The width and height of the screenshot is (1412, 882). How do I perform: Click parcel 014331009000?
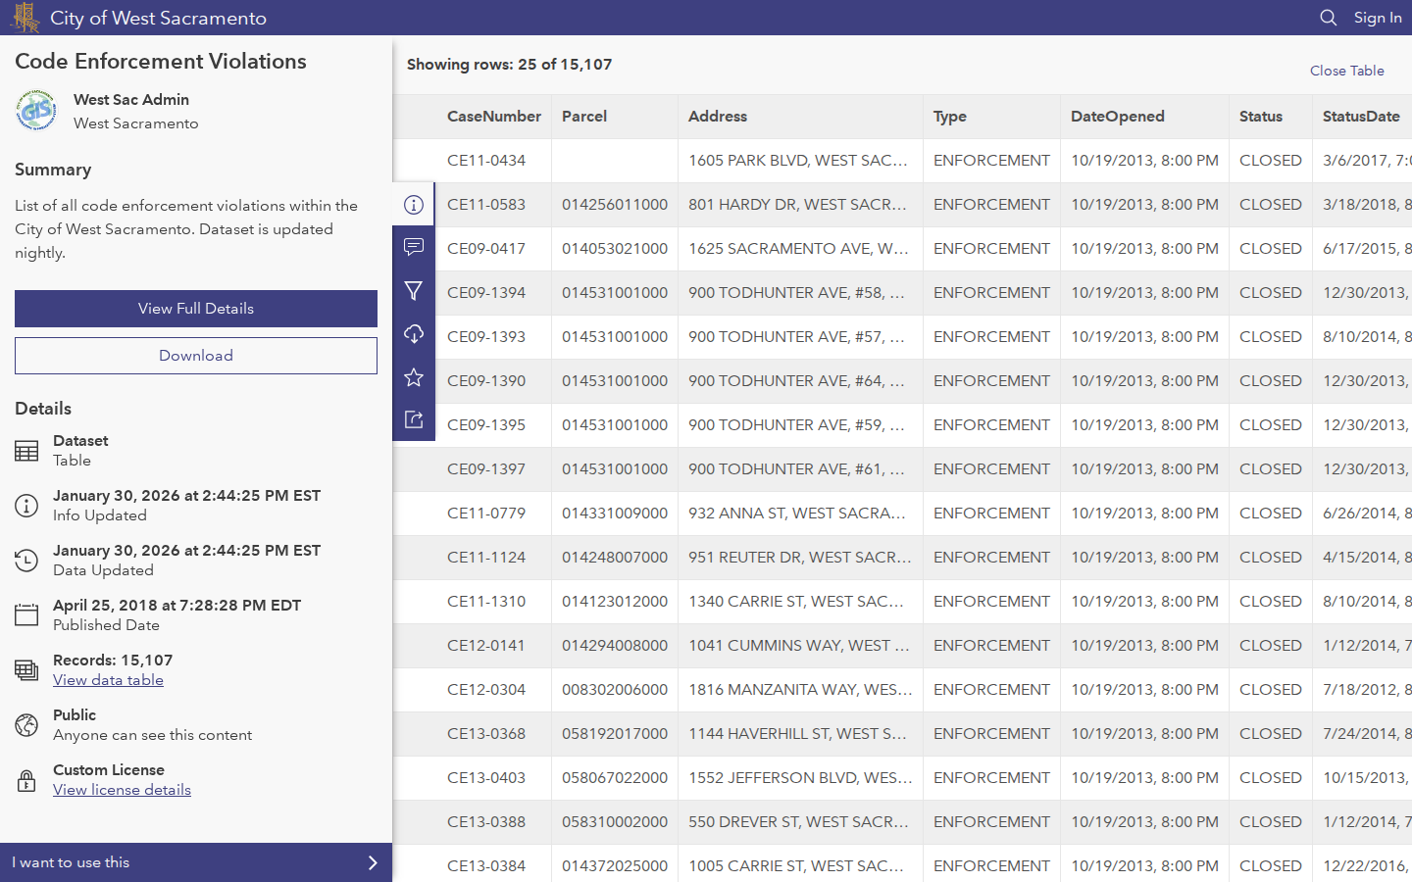click(x=615, y=514)
